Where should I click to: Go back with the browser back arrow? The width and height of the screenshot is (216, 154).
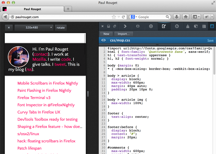[x=5, y=17]
